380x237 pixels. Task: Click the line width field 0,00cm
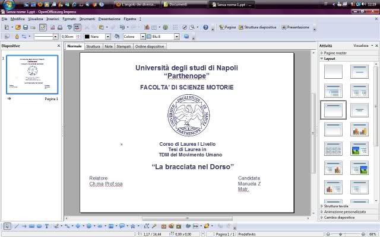pyautogui.click(x=69, y=37)
